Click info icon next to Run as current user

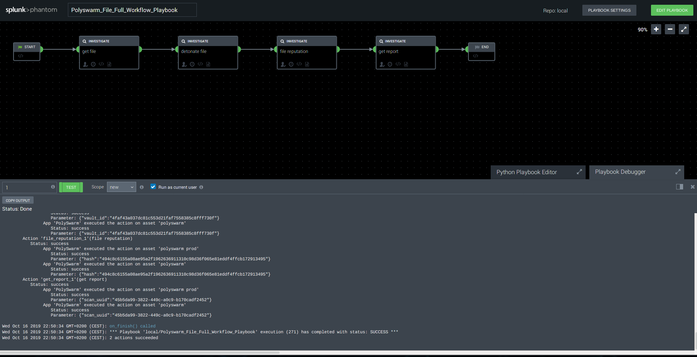coord(201,187)
